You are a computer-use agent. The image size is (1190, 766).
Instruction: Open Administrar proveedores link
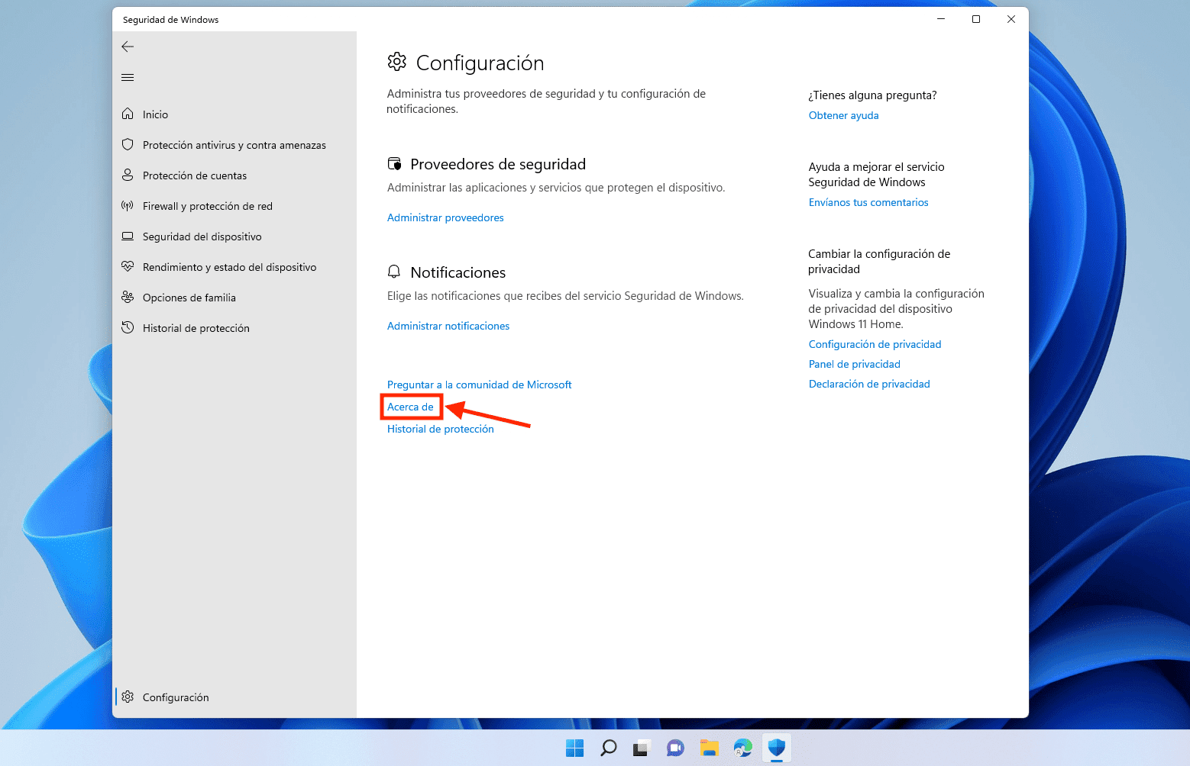(x=445, y=217)
